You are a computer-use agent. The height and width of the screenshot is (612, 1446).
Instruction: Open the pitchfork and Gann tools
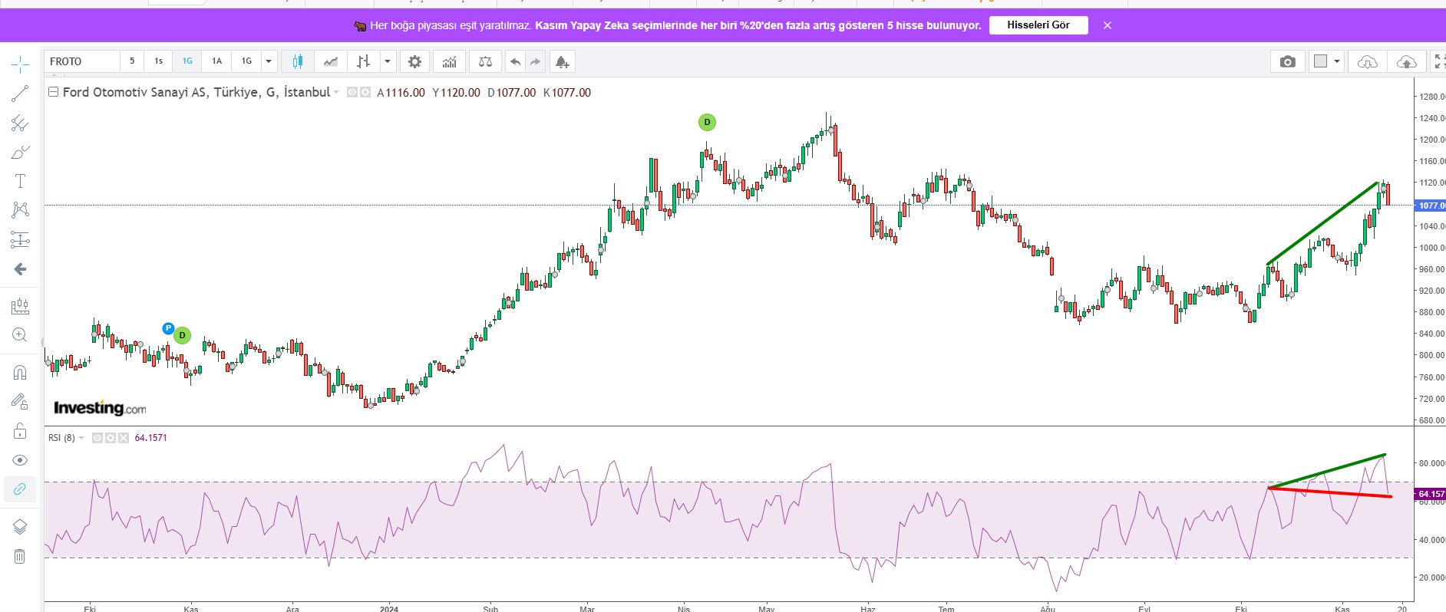20,123
